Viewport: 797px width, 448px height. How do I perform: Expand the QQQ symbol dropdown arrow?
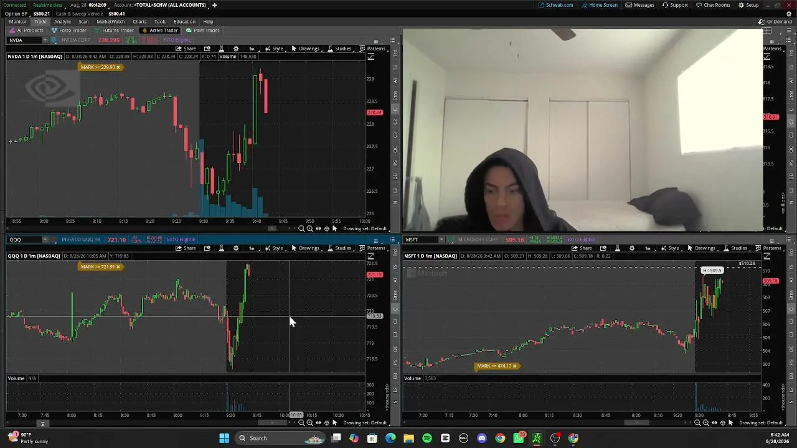click(x=44, y=240)
